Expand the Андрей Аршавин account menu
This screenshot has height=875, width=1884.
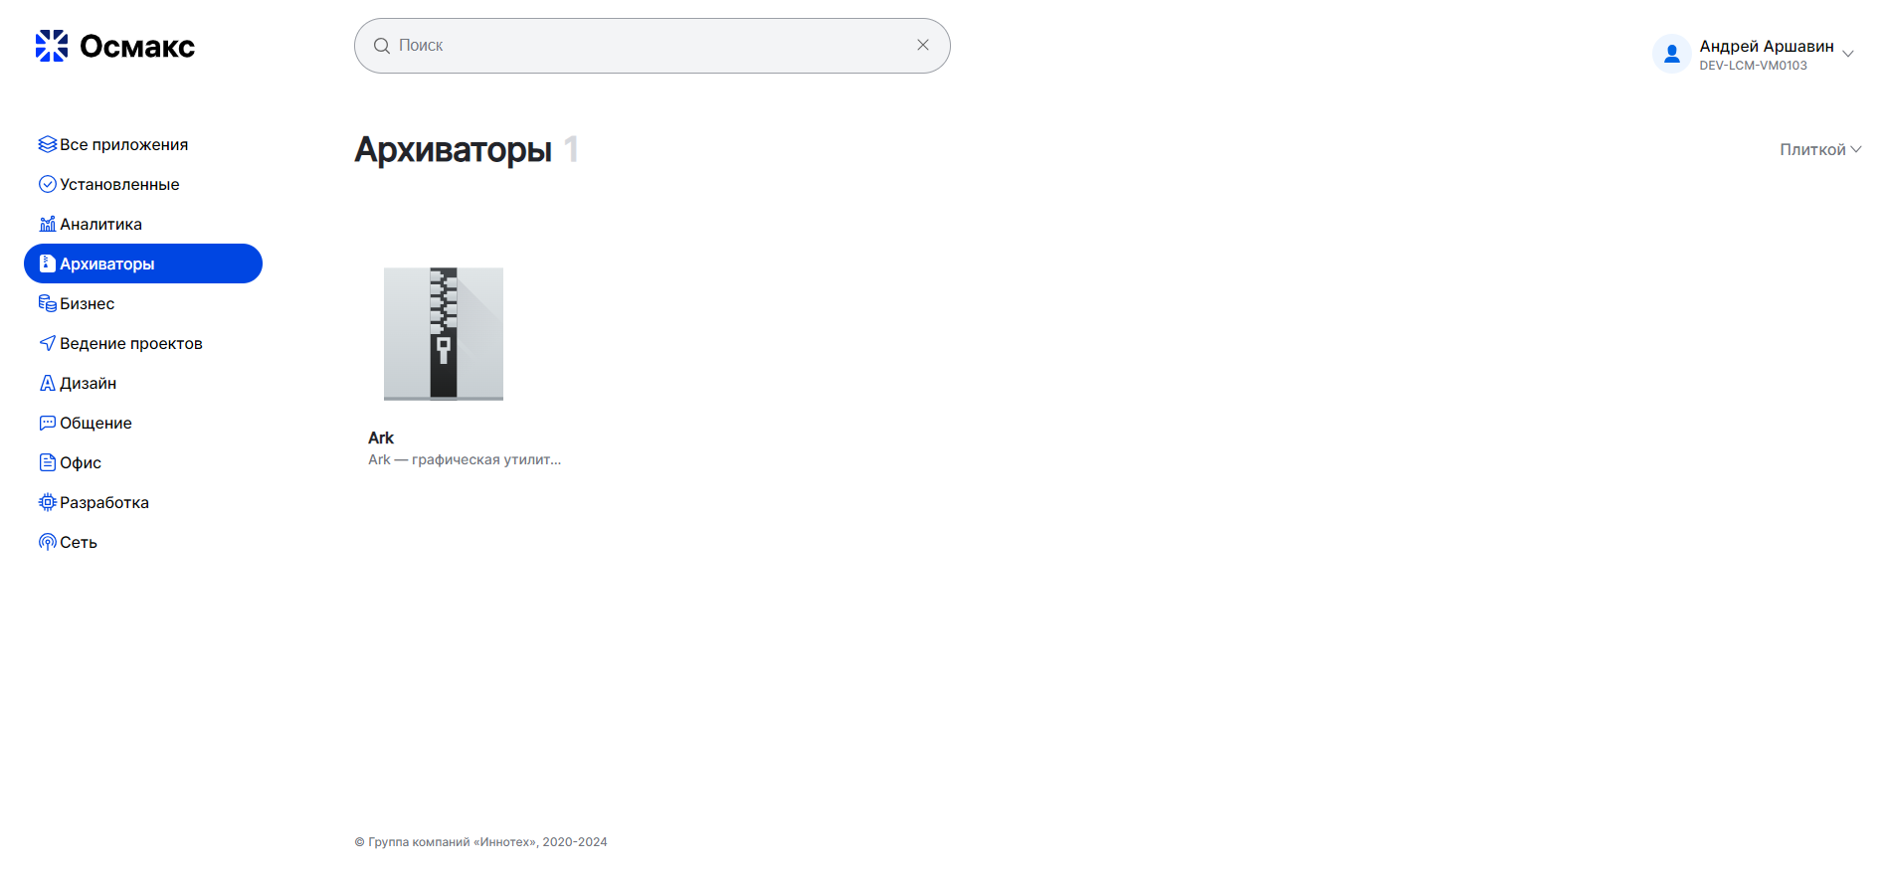[1847, 54]
